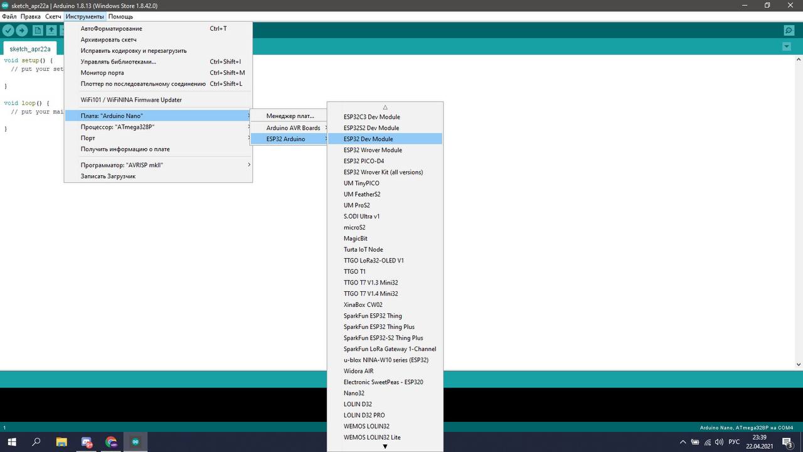Choose UM TinyPICO board

pos(385,183)
